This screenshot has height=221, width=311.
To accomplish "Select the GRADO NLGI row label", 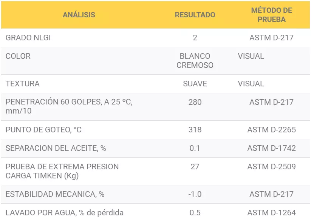I will pos(28,38).
